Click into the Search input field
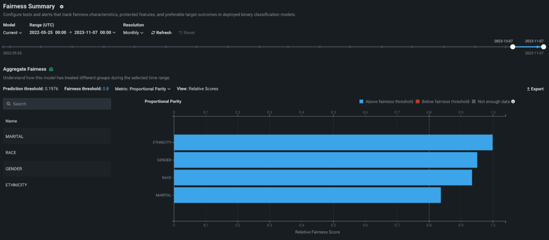This screenshot has width=549, height=240. point(60,104)
